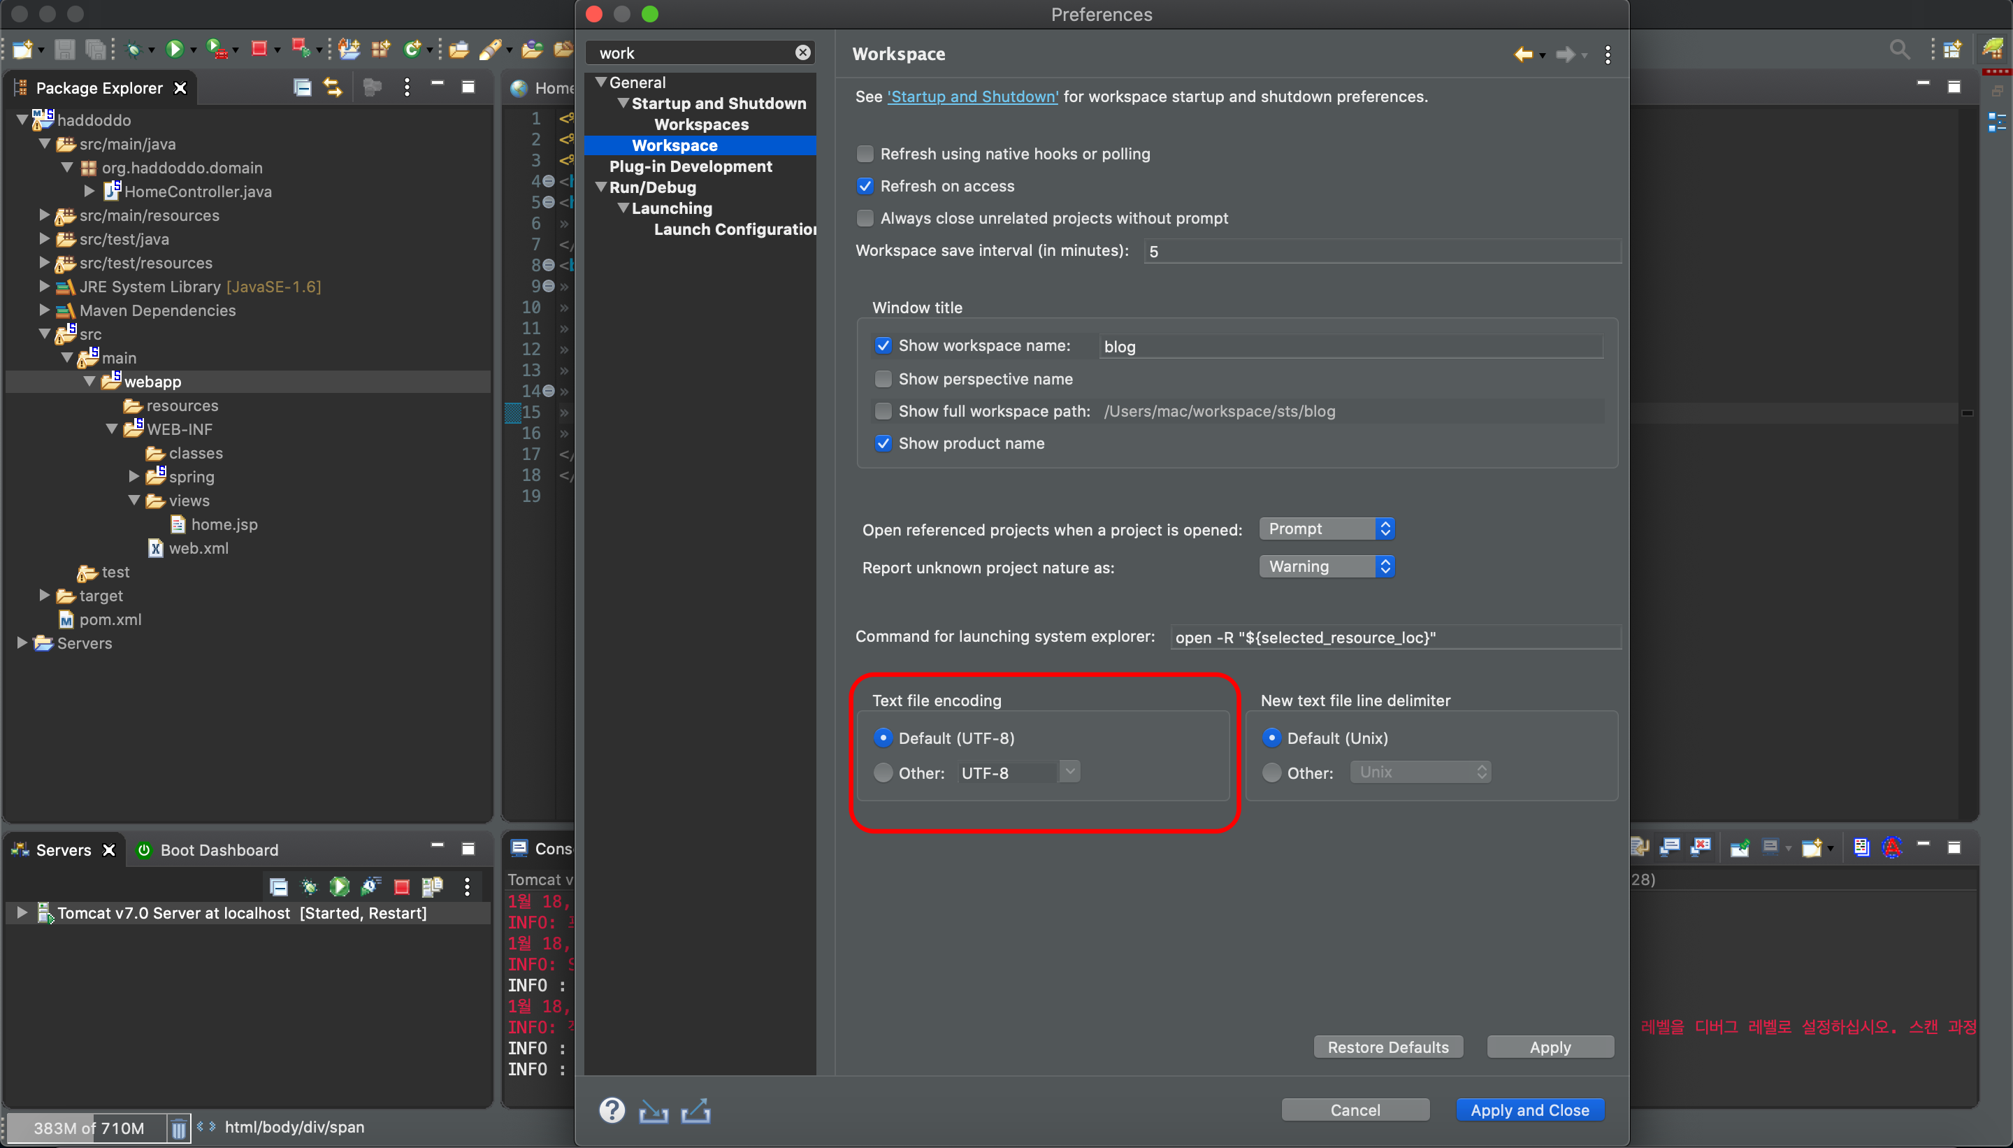Screen dimensions: 2013x1148
Task: Run garbage collector trash icon in status bar
Action: pyautogui.click(x=179, y=1128)
